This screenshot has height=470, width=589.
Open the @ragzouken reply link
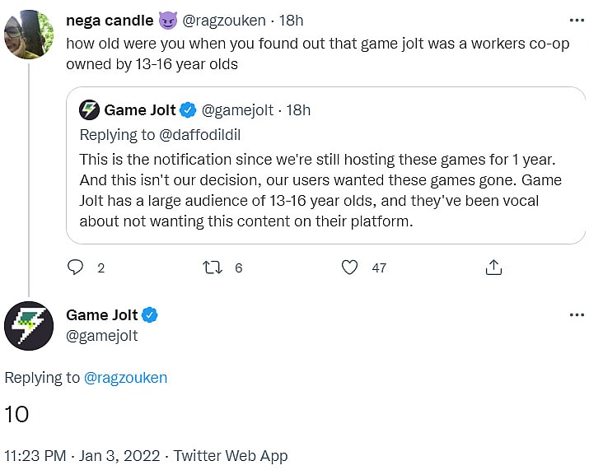pyautogui.click(x=125, y=378)
